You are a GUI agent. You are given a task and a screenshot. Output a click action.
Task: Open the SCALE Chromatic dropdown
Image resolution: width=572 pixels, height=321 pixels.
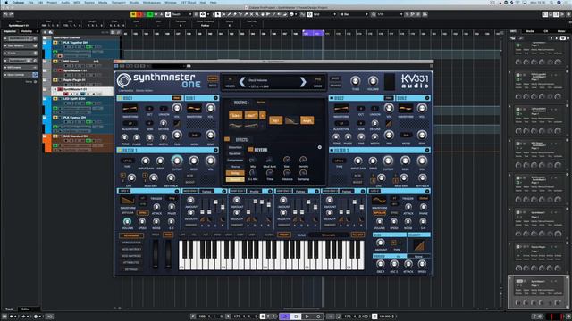pos(328,235)
